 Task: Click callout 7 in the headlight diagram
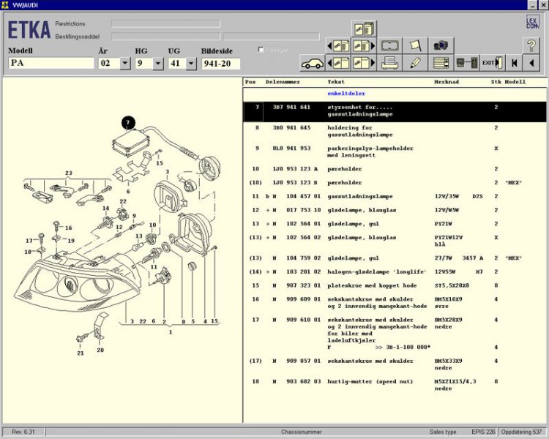pyautogui.click(x=128, y=121)
